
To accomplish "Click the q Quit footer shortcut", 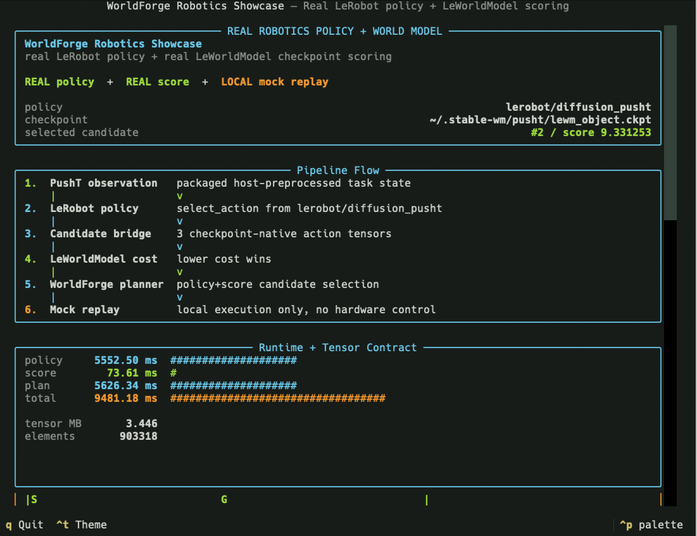I will (25, 525).
